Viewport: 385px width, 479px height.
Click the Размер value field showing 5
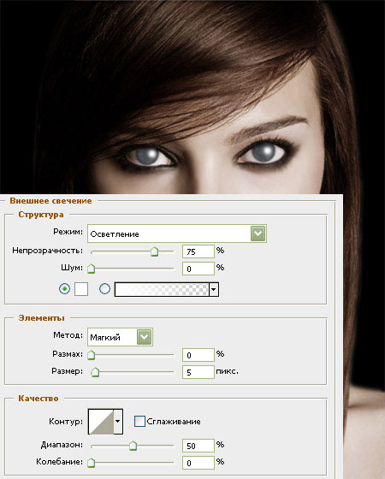point(198,372)
